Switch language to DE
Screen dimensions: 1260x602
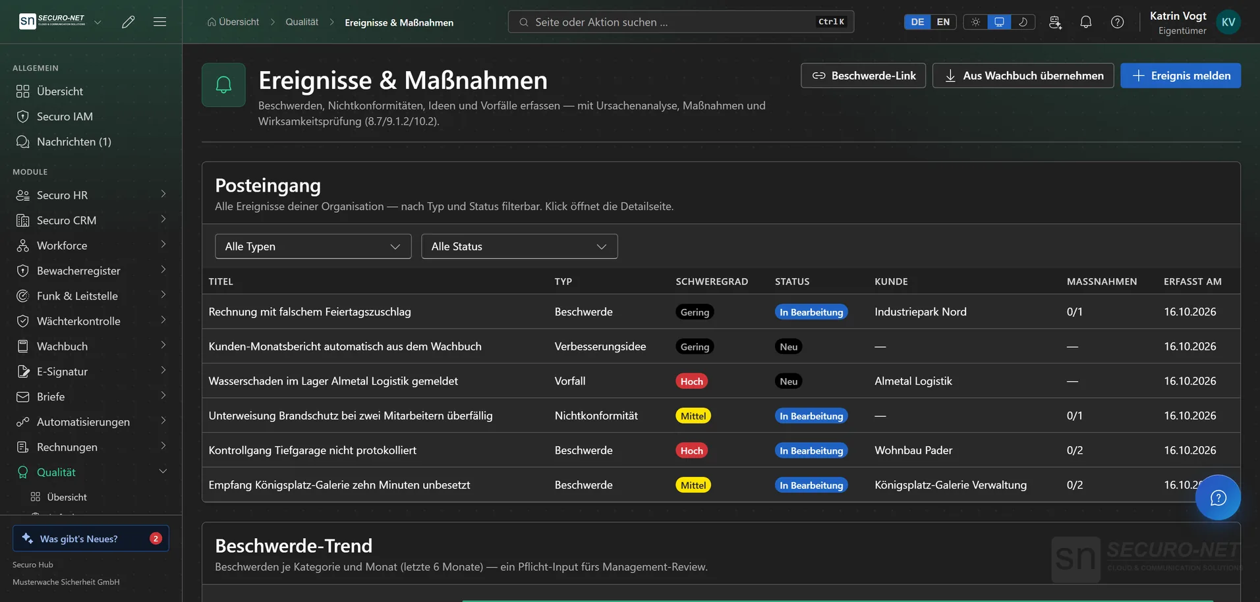(x=917, y=22)
